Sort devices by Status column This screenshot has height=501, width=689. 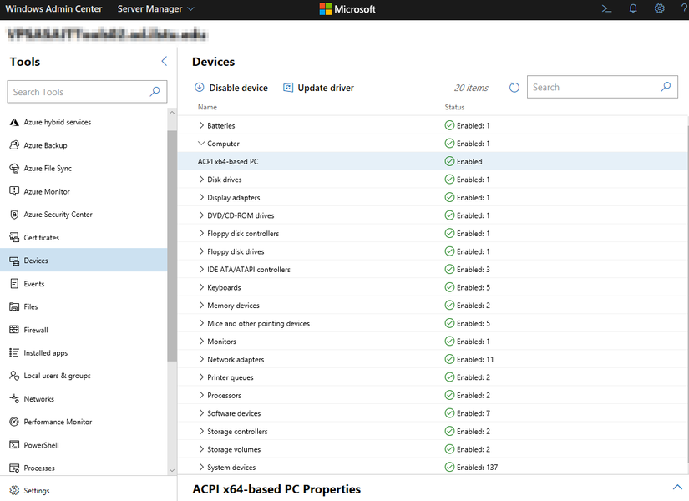pyautogui.click(x=454, y=107)
